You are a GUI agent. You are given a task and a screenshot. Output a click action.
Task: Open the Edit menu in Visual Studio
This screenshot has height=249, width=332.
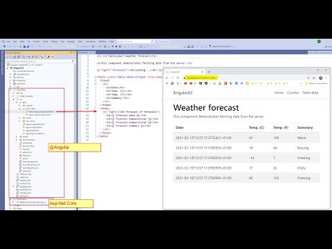(x=15, y=41)
